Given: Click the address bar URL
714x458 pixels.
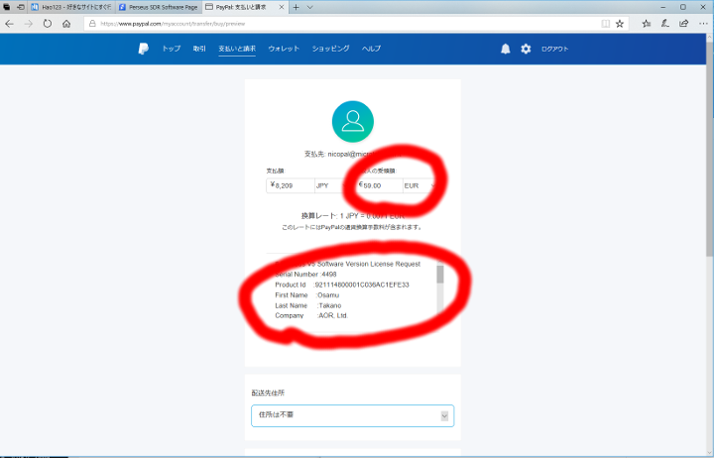Looking at the screenshot, I should (173, 24).
